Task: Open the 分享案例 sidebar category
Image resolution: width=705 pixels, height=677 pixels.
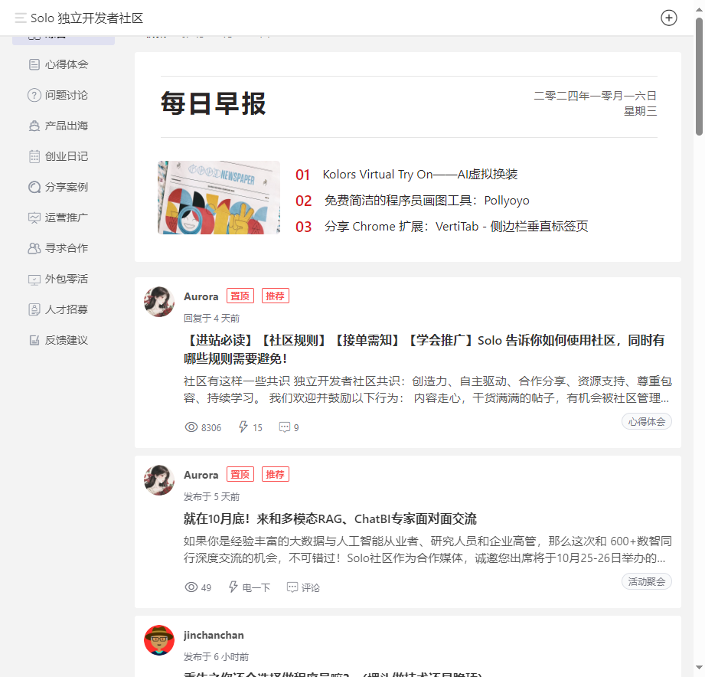Action: 64,187
